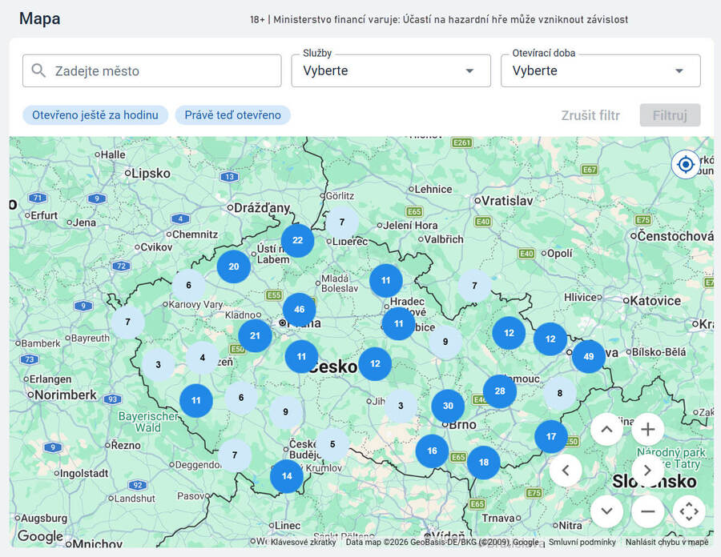Open the Otevírací doba dropdown
721x557 pixels.
tap(601, 70)
